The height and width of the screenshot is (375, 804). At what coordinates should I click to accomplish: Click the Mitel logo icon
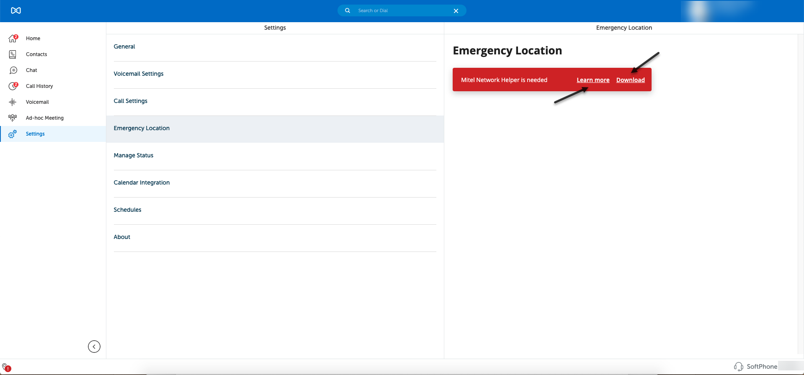point(16,10)
